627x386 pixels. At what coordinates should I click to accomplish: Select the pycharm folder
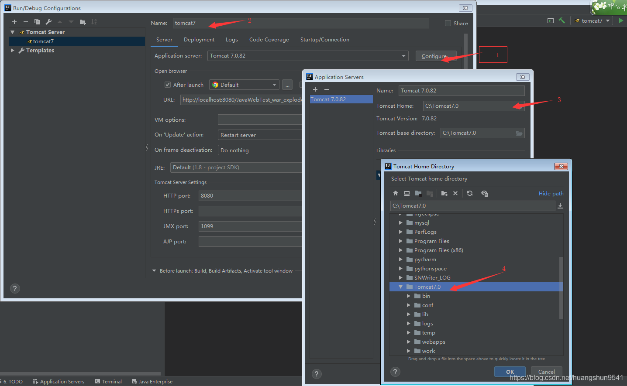(425, 260)
